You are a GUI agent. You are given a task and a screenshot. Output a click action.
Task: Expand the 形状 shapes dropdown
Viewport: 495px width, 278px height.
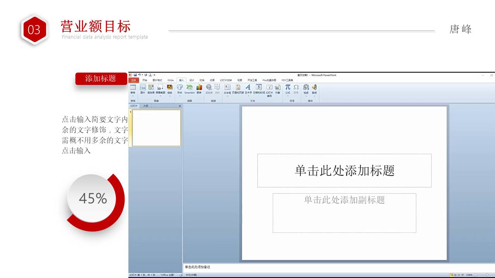click(179, 95)
